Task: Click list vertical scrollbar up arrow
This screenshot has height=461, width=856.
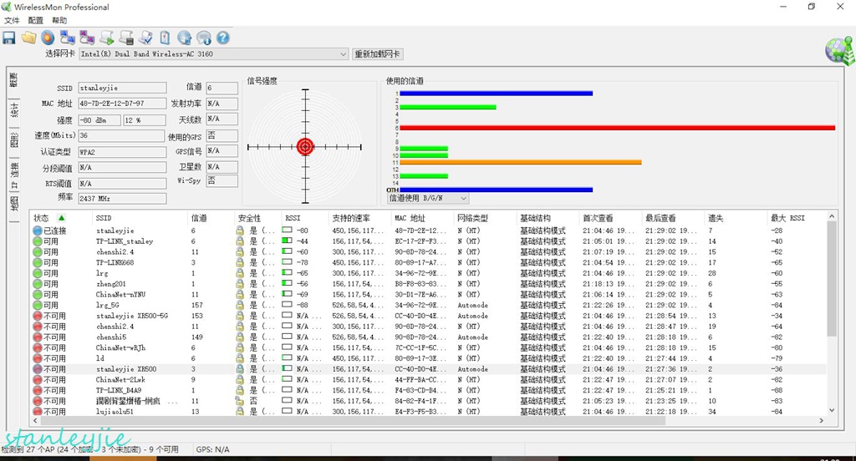Action: click(x=832, y=216)
